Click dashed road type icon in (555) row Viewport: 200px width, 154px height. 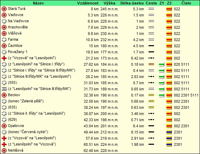point(151,83)
